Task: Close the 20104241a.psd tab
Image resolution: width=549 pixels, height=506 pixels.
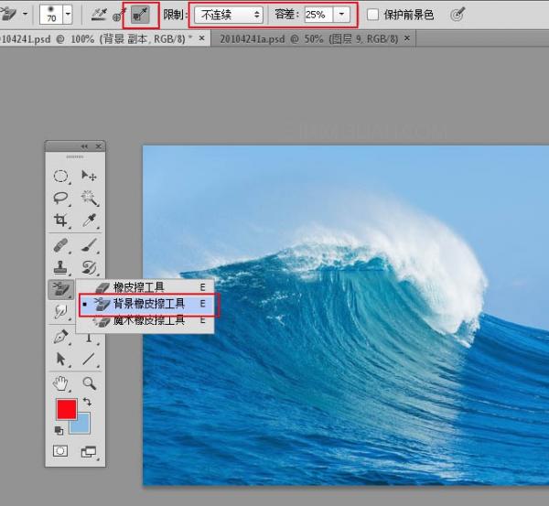Action: tap(407, 38)
